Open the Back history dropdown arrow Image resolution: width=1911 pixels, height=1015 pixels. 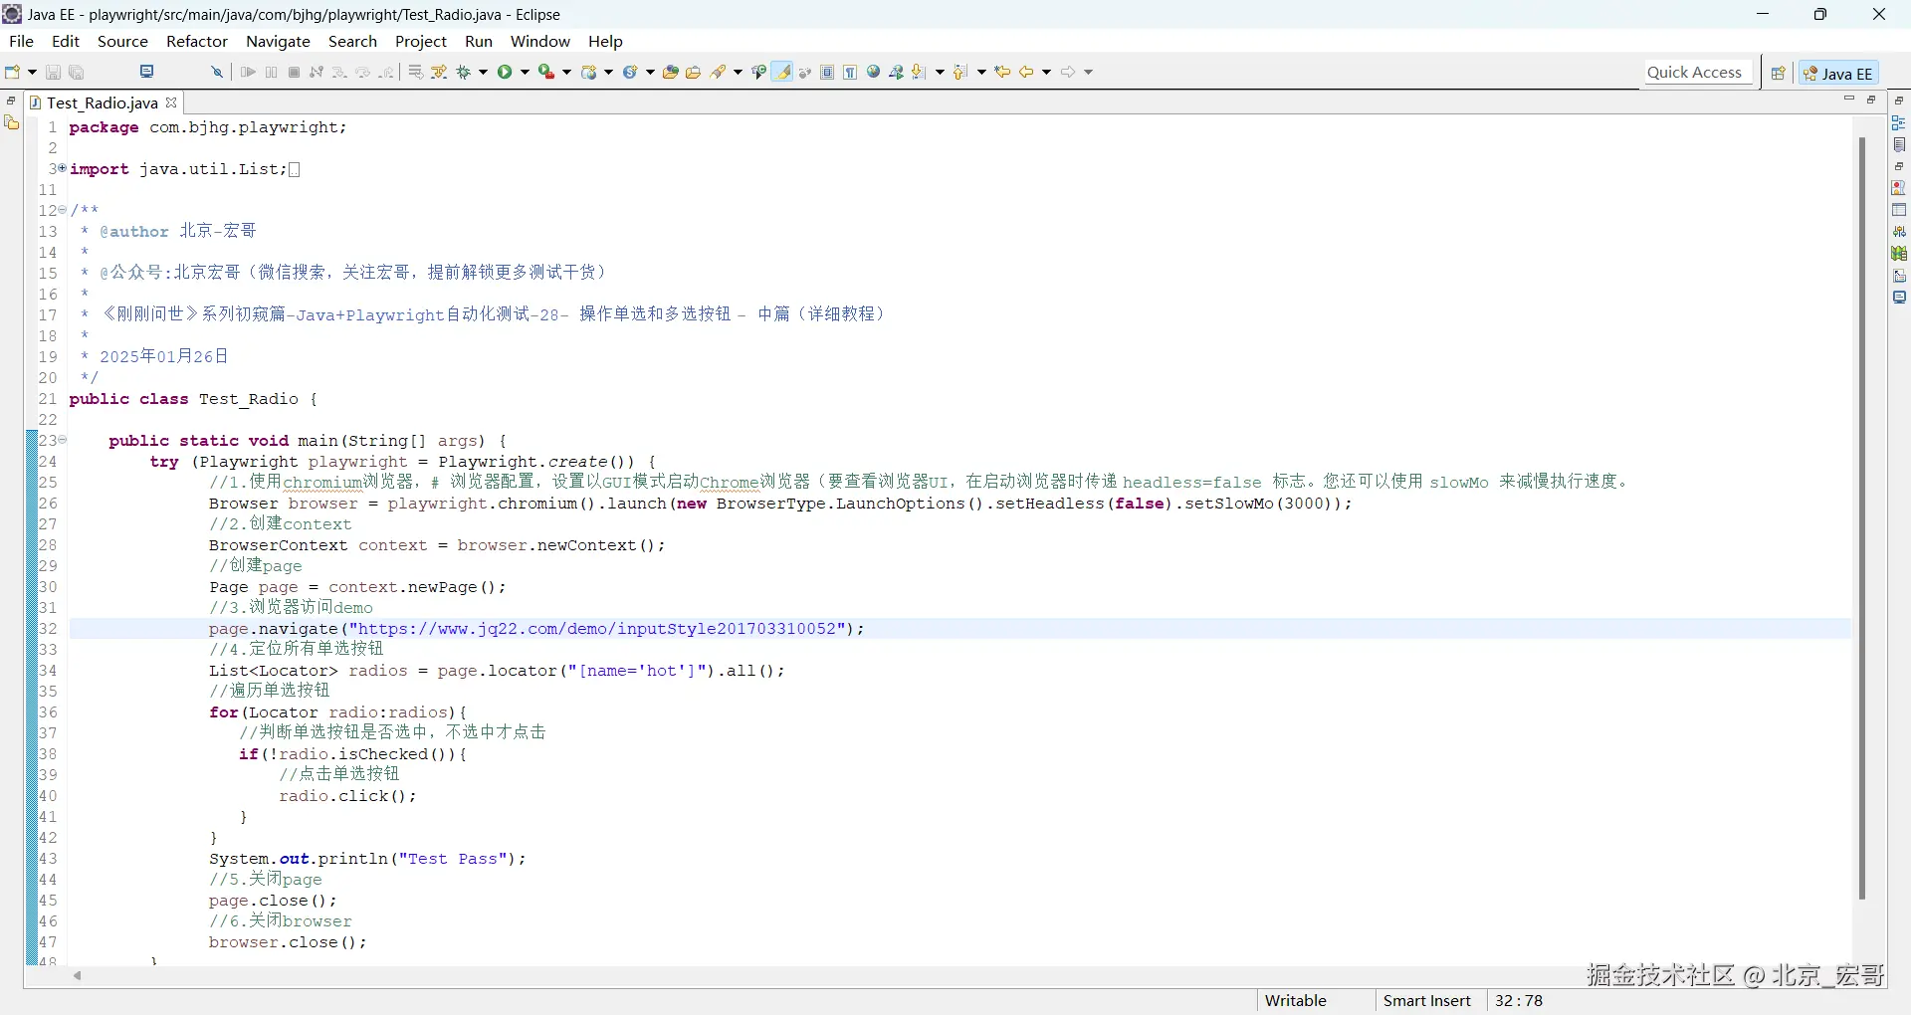point(1046,72)
